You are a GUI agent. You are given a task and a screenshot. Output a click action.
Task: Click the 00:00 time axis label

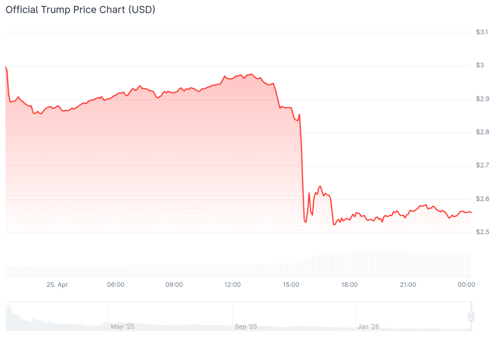[x=466, y=285]
